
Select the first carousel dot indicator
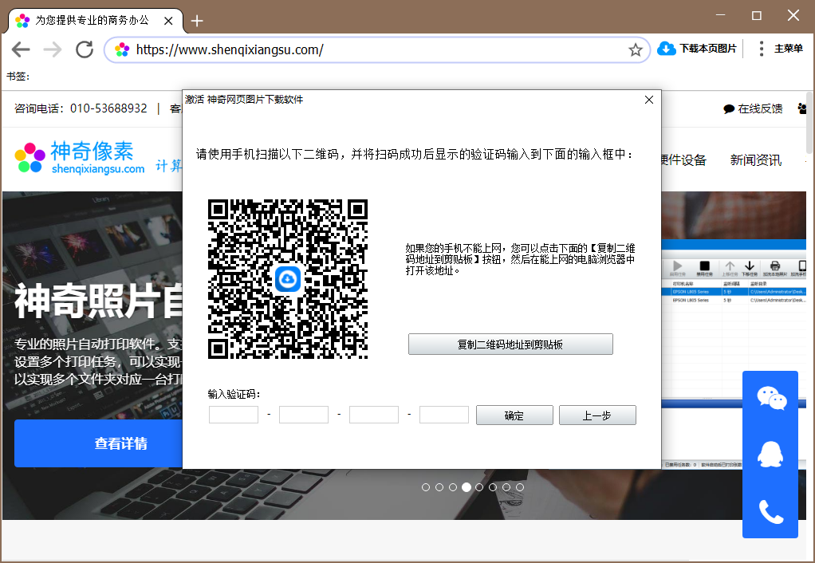click(426, 487)
